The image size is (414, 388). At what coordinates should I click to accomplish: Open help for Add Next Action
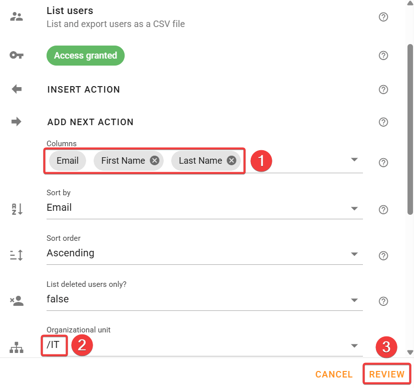383,122
